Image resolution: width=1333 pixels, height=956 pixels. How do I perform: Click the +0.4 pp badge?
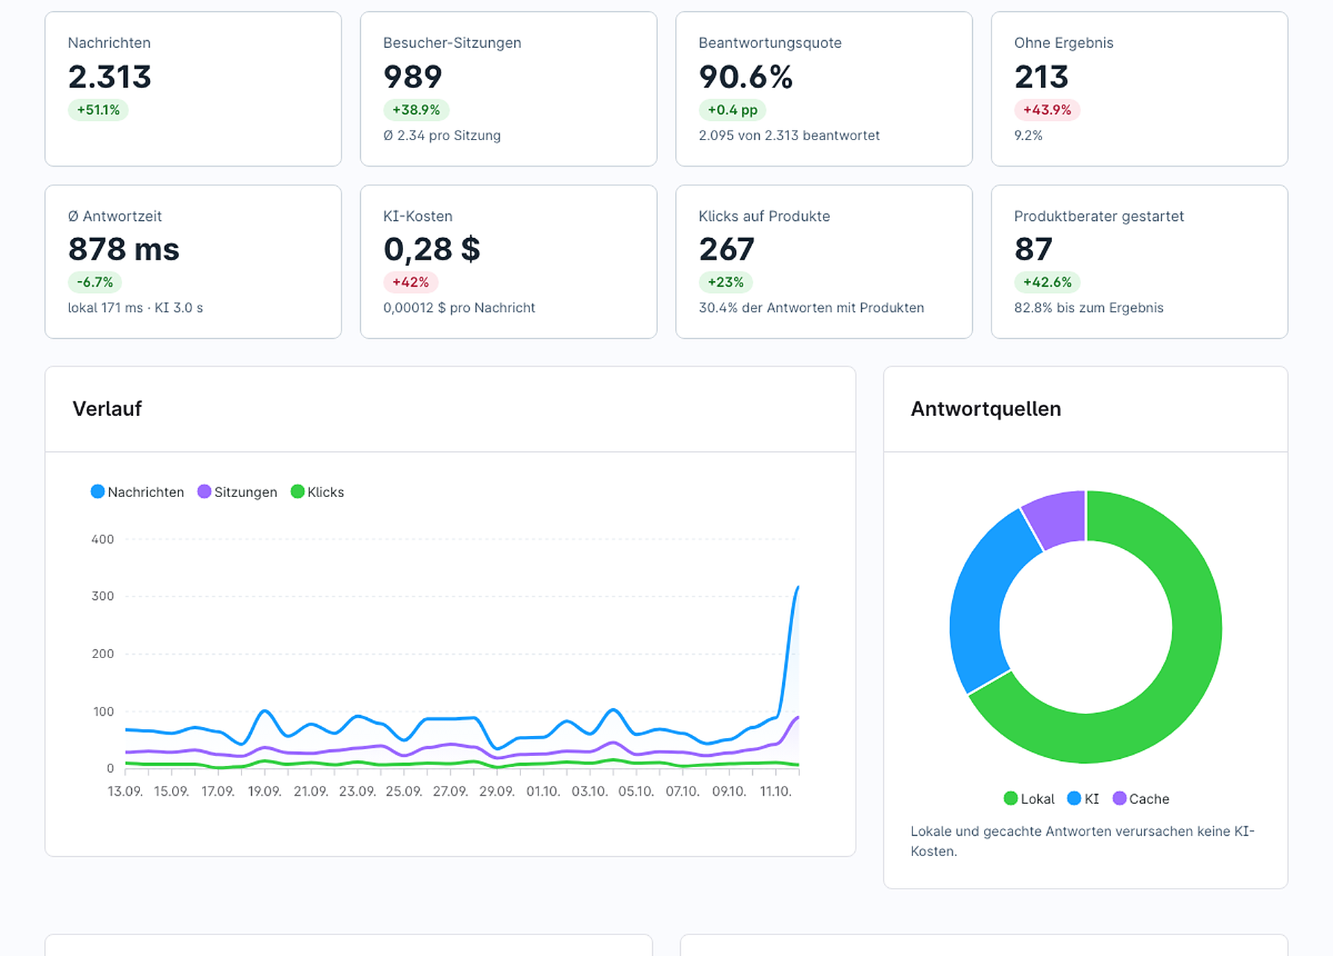pyautogui.click(x=732, y=110)
